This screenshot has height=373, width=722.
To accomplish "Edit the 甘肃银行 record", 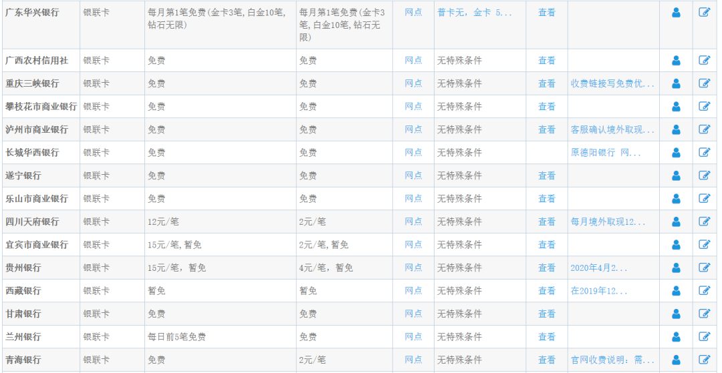I will pos(705,314).
